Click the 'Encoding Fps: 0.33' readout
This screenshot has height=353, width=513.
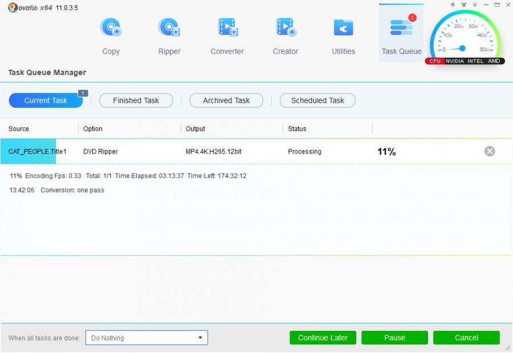tap(53, 176)
